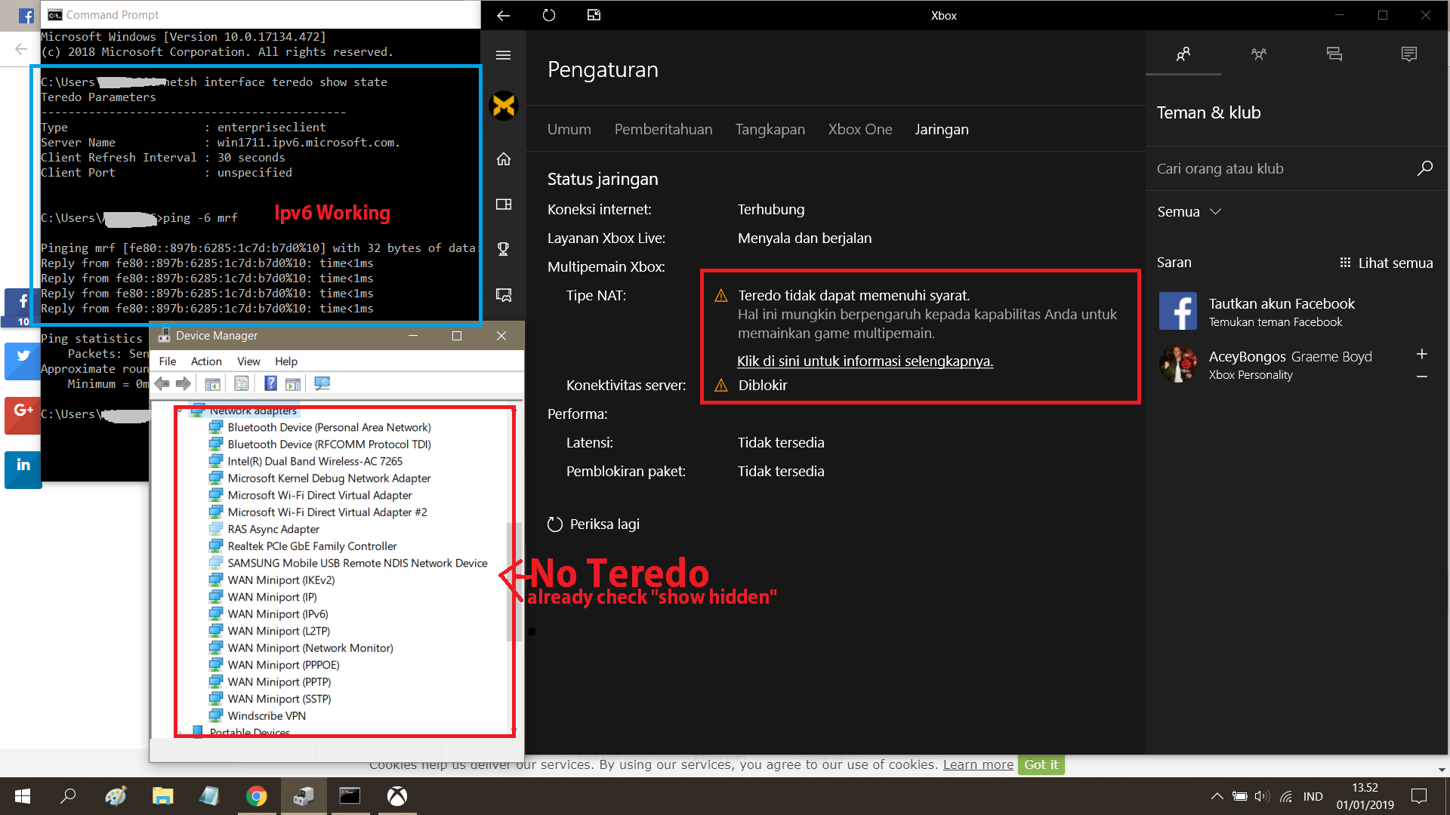The image size is (1450, 815).
Task: Click the search magnifier in Teman & klub
Action: click(x=1425, y=168)
